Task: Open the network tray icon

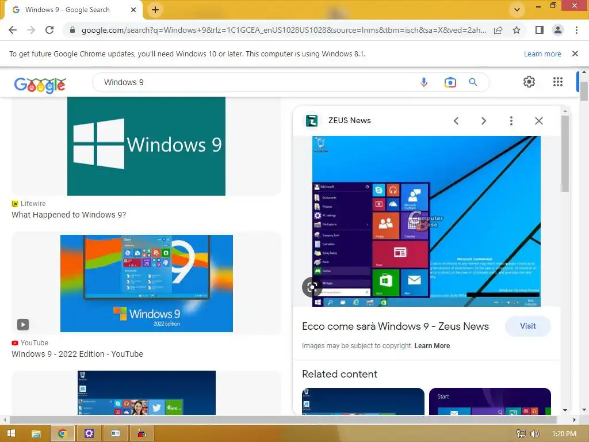Action: click(x=521, y=434)
